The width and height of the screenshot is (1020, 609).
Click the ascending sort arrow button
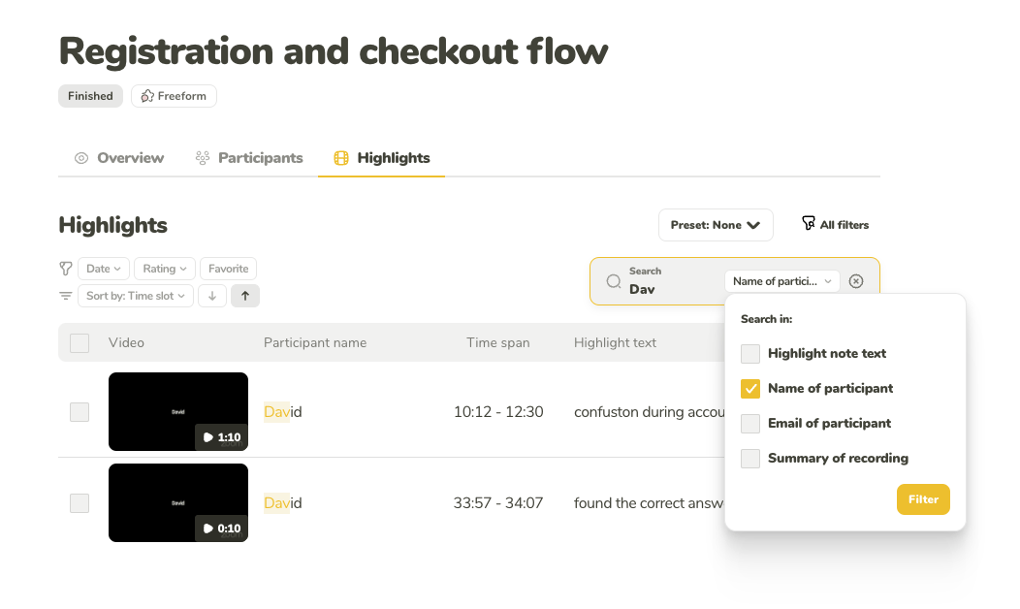click(244, 296)
